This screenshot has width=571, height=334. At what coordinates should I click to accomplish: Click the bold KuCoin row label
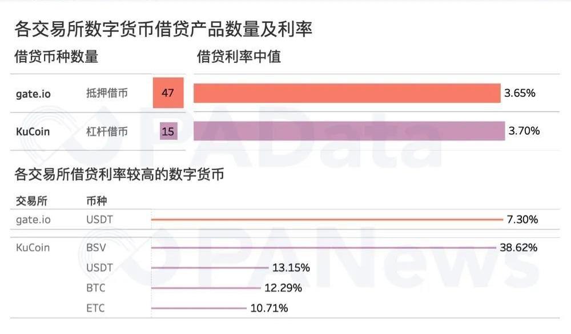(x=33, y=132)
